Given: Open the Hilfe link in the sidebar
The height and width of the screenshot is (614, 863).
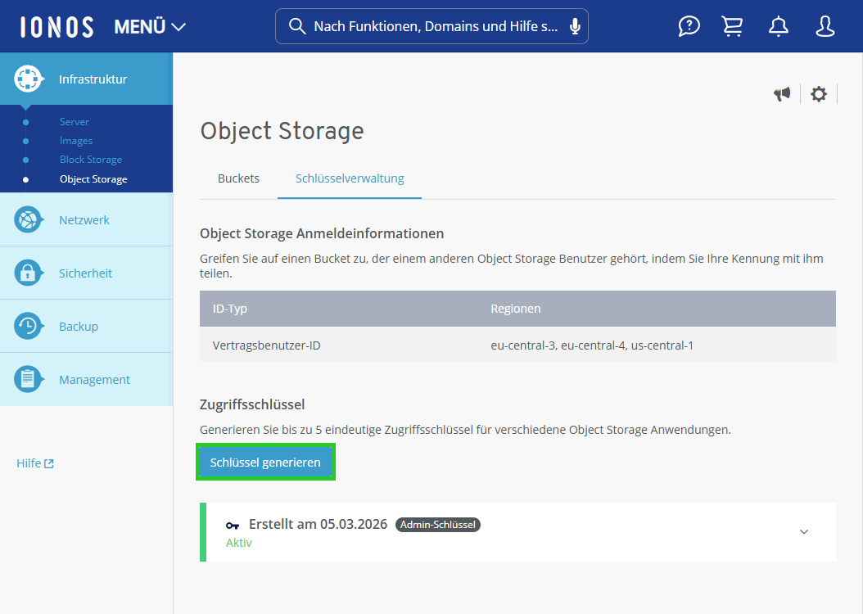Looking at the screenshot, I should point(34,463).
